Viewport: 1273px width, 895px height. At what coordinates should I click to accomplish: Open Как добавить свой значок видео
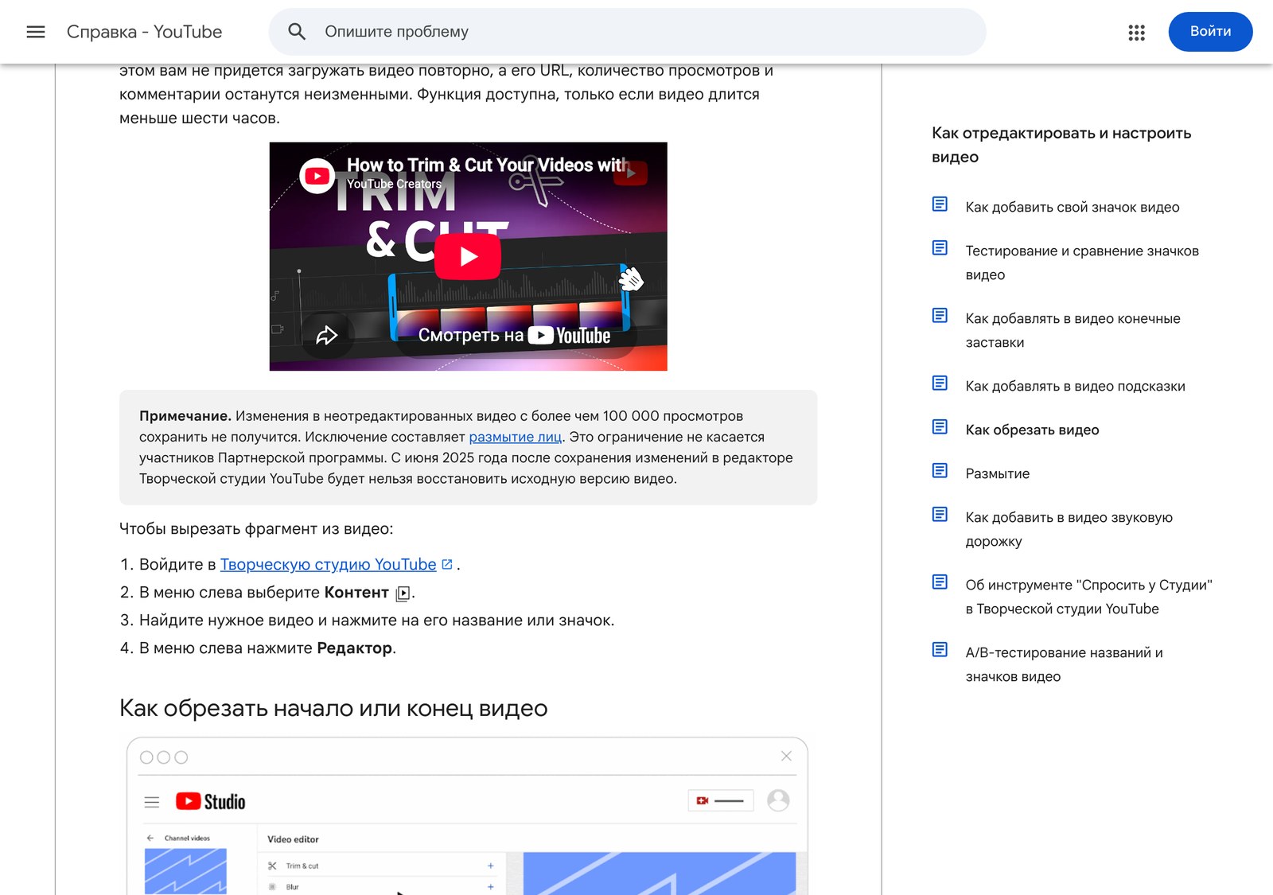tap(1073, 207)
